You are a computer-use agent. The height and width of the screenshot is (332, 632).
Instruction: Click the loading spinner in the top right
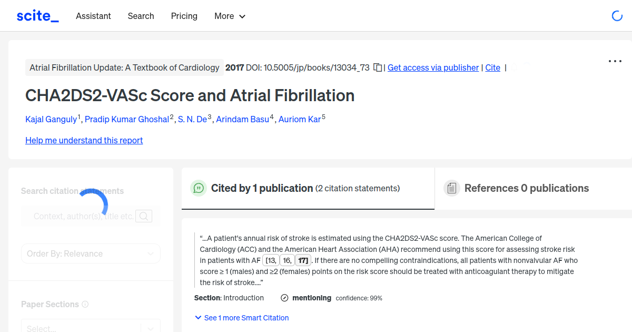pos(617,16)
